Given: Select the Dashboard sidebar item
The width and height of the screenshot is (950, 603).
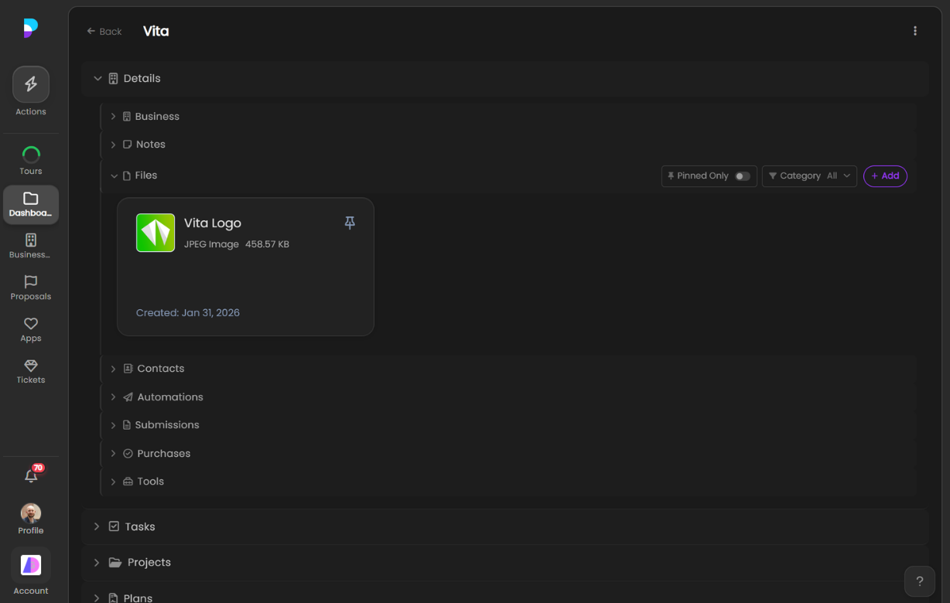Looking at the screenshot, I should coord(31,205).
